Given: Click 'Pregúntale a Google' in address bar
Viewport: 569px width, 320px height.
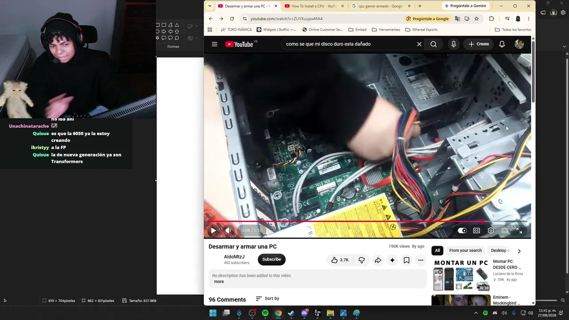Looking at the screenshot, I should [x=427, y=19].
